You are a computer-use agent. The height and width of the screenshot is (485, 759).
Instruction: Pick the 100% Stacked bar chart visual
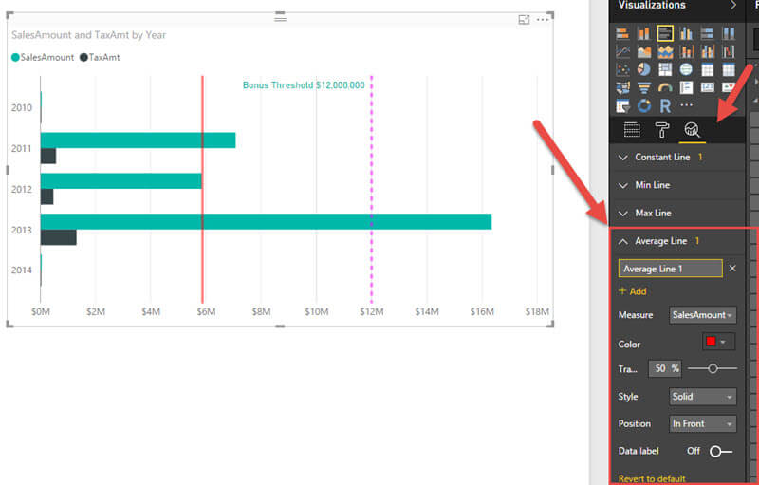click(707, 33)
